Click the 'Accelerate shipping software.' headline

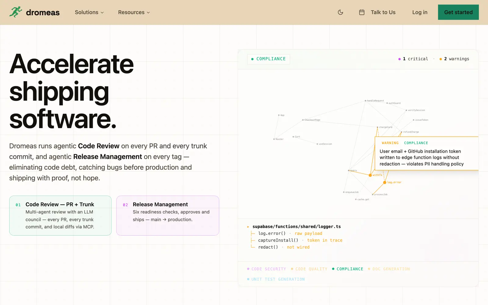click(72, 91)
